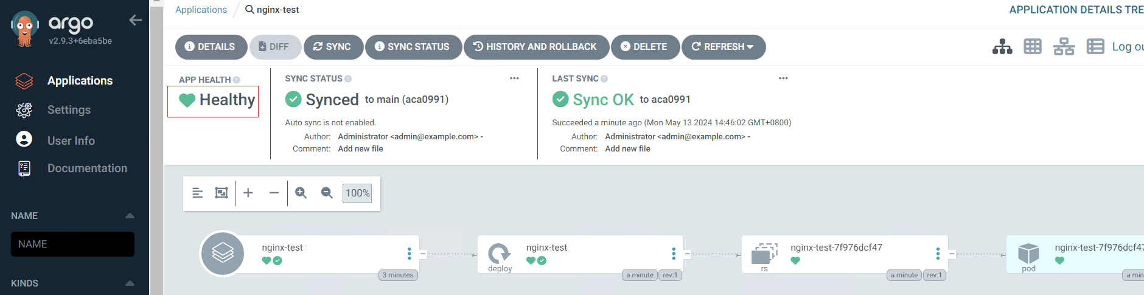
Task: Collapse sidebar with the back arrow
Action: click(x=135, y=20)
